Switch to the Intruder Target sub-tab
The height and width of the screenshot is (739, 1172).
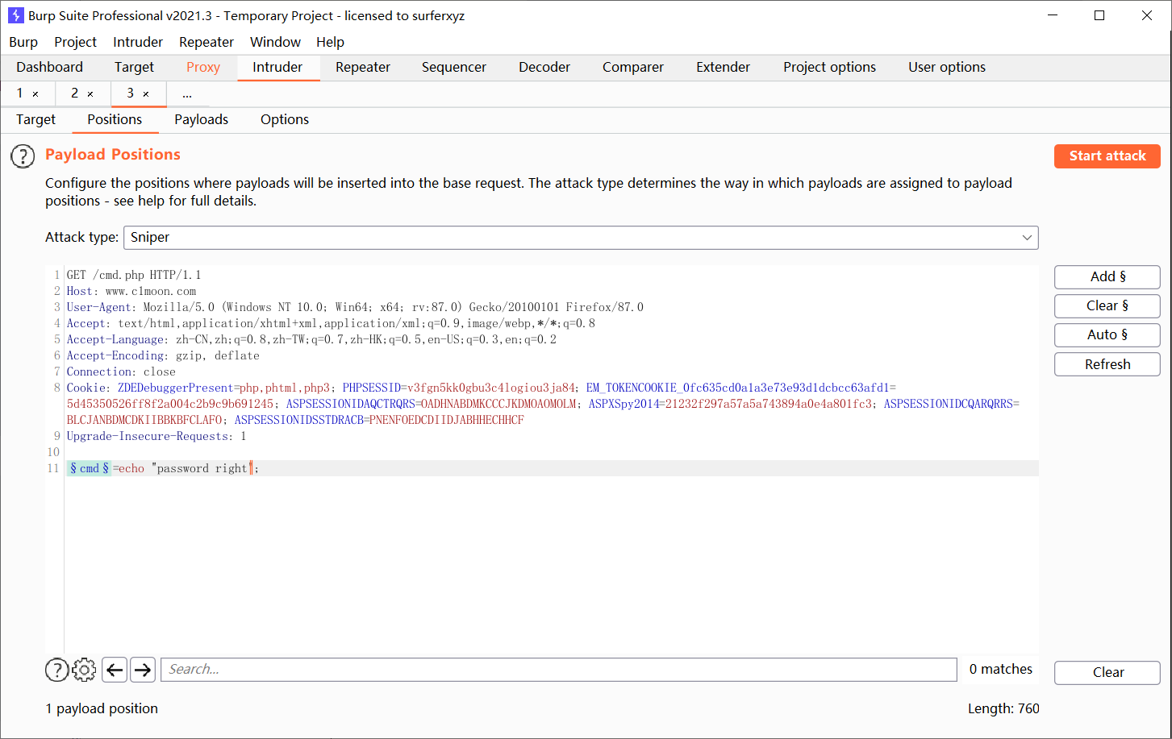[x=36, y=119]
